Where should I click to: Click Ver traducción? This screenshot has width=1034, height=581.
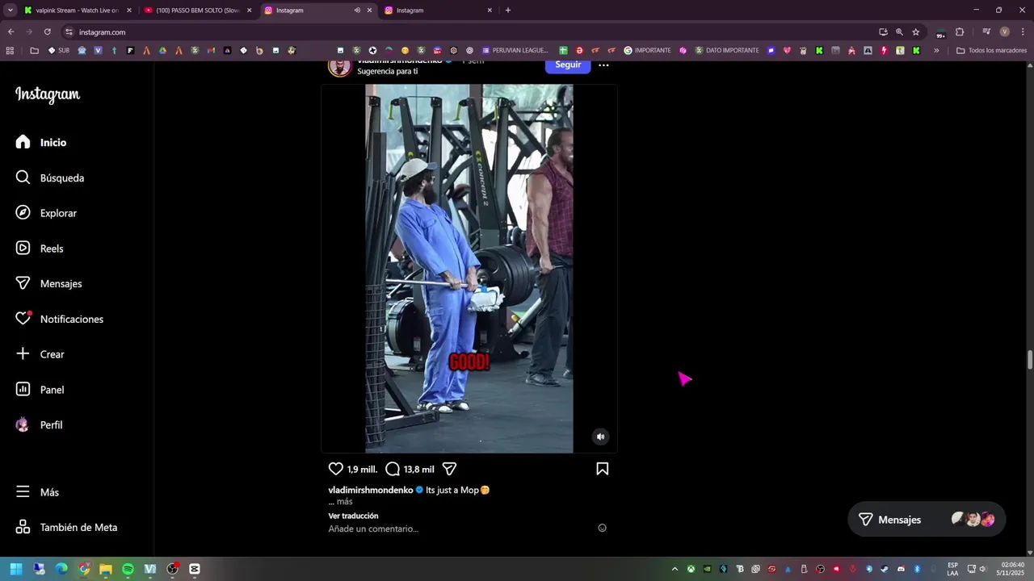pyautogui.click(x=353, y=516)
